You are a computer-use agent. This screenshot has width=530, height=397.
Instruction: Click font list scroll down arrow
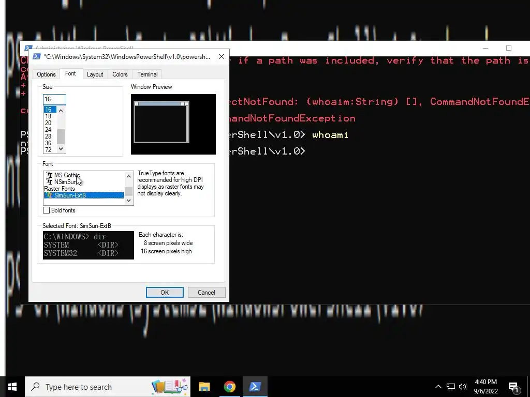click(128, 201)
